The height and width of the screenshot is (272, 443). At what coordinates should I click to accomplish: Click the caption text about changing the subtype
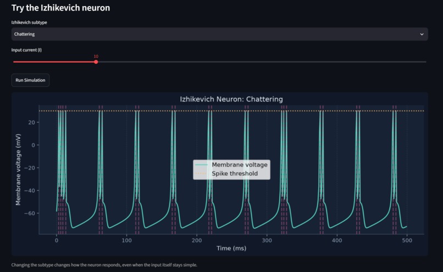[x=104, y=265]
